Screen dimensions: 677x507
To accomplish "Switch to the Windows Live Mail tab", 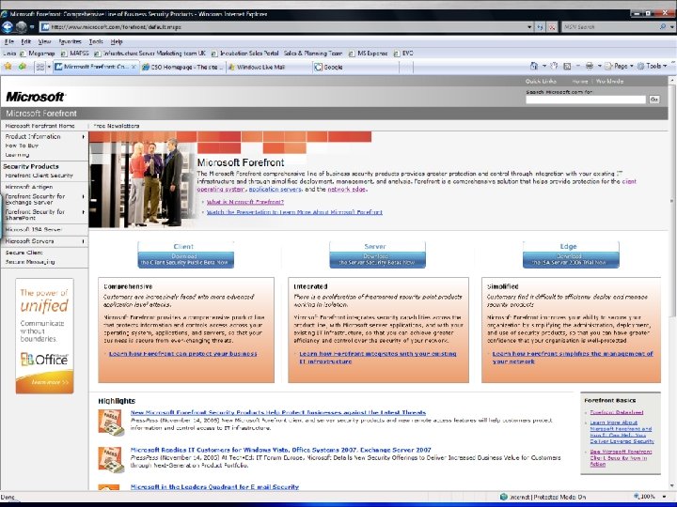I will click(269, 67).
